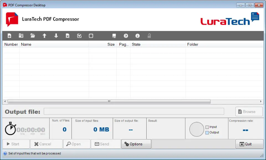266x160 pixels.
Task: Toggle the Input checkbox
Action: [x=207, y=127]
